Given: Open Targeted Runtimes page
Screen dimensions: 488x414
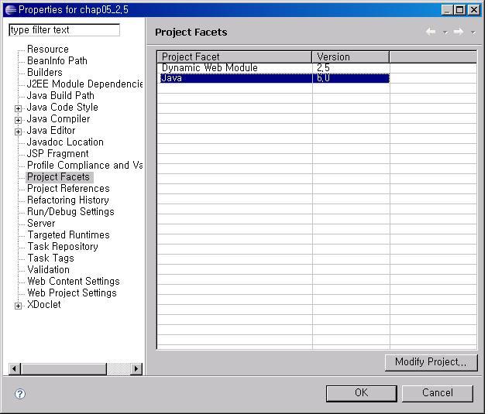Looking at the screenshot, I should click(68, 234).
